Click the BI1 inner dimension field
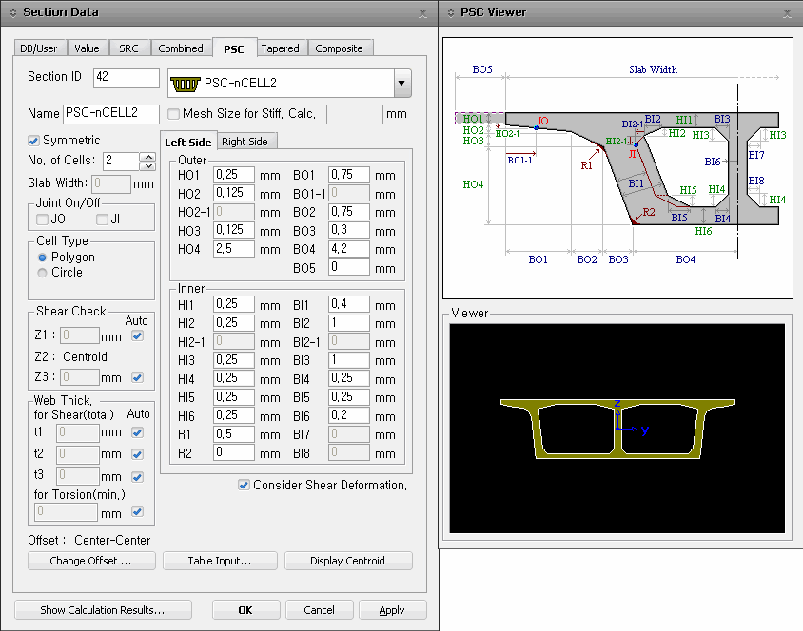This screenshot has width=803, height=631. 349,304
